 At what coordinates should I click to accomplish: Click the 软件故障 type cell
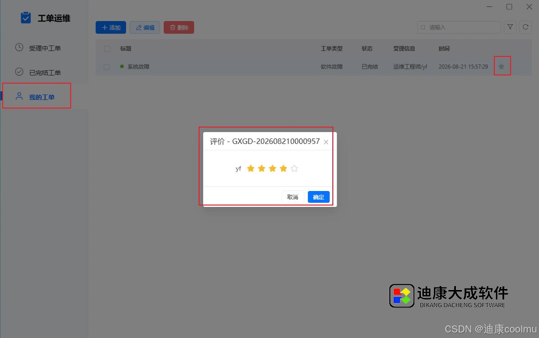tap(332, 66)
